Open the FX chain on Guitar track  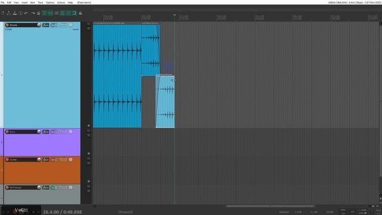(x=54, y=159)
